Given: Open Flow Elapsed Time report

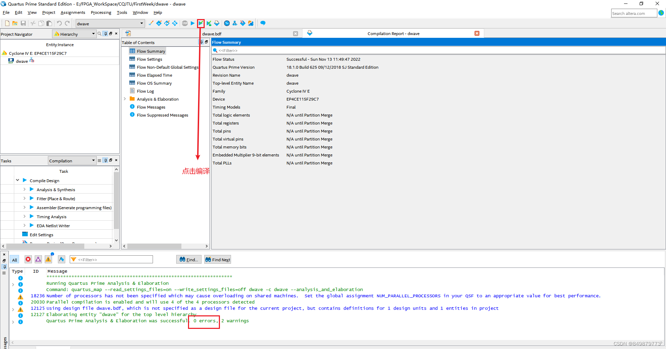Looking at the screenshot, I should click(x=154, y=75).
